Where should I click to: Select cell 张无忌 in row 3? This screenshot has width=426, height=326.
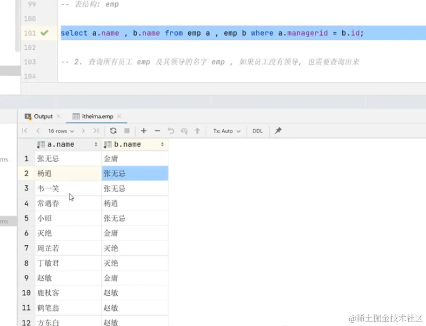click(135, 189)
